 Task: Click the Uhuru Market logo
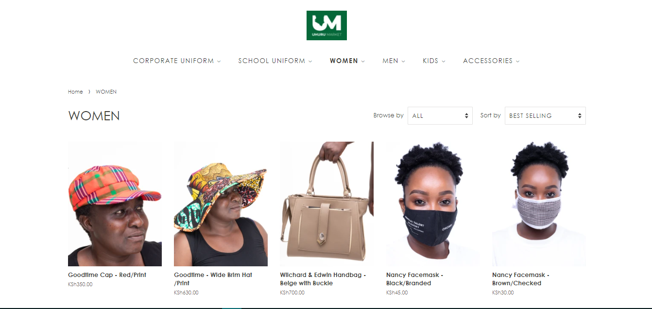pos(326,25)
